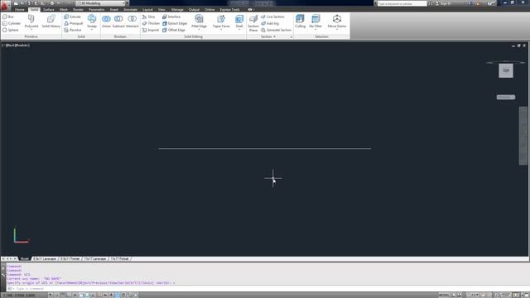
Task: Open the Render ribbon tab
Action: click(78, 9)
